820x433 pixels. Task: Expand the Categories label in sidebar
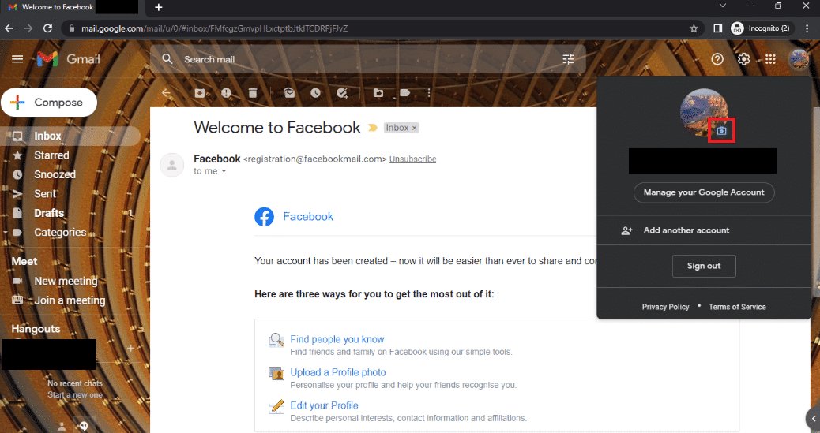pos(6,233)
